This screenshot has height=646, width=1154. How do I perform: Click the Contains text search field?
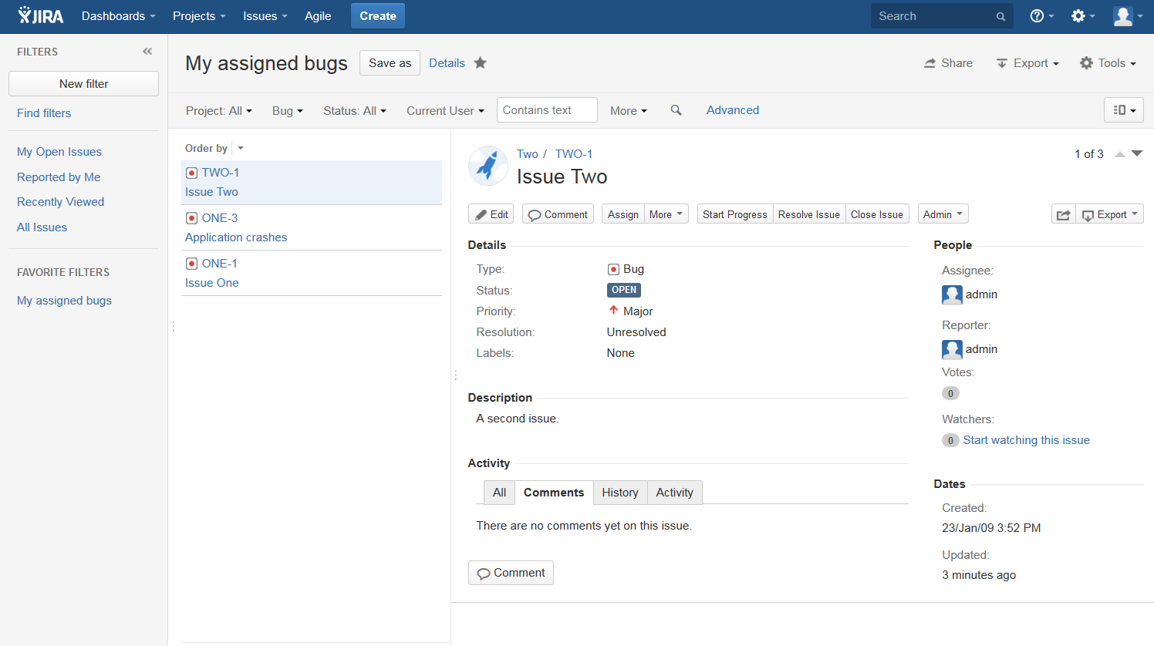point(546,109)
